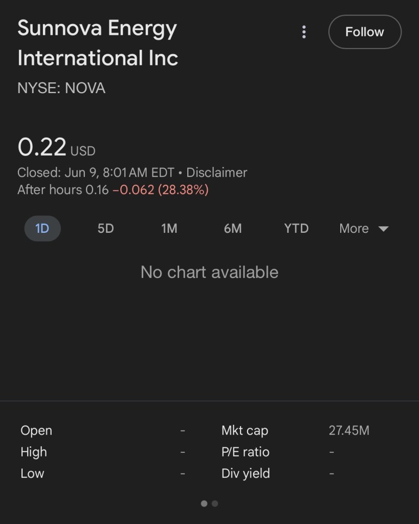Show the 6M chart range
Screen dimensions: 419x524
click(233, 228)
